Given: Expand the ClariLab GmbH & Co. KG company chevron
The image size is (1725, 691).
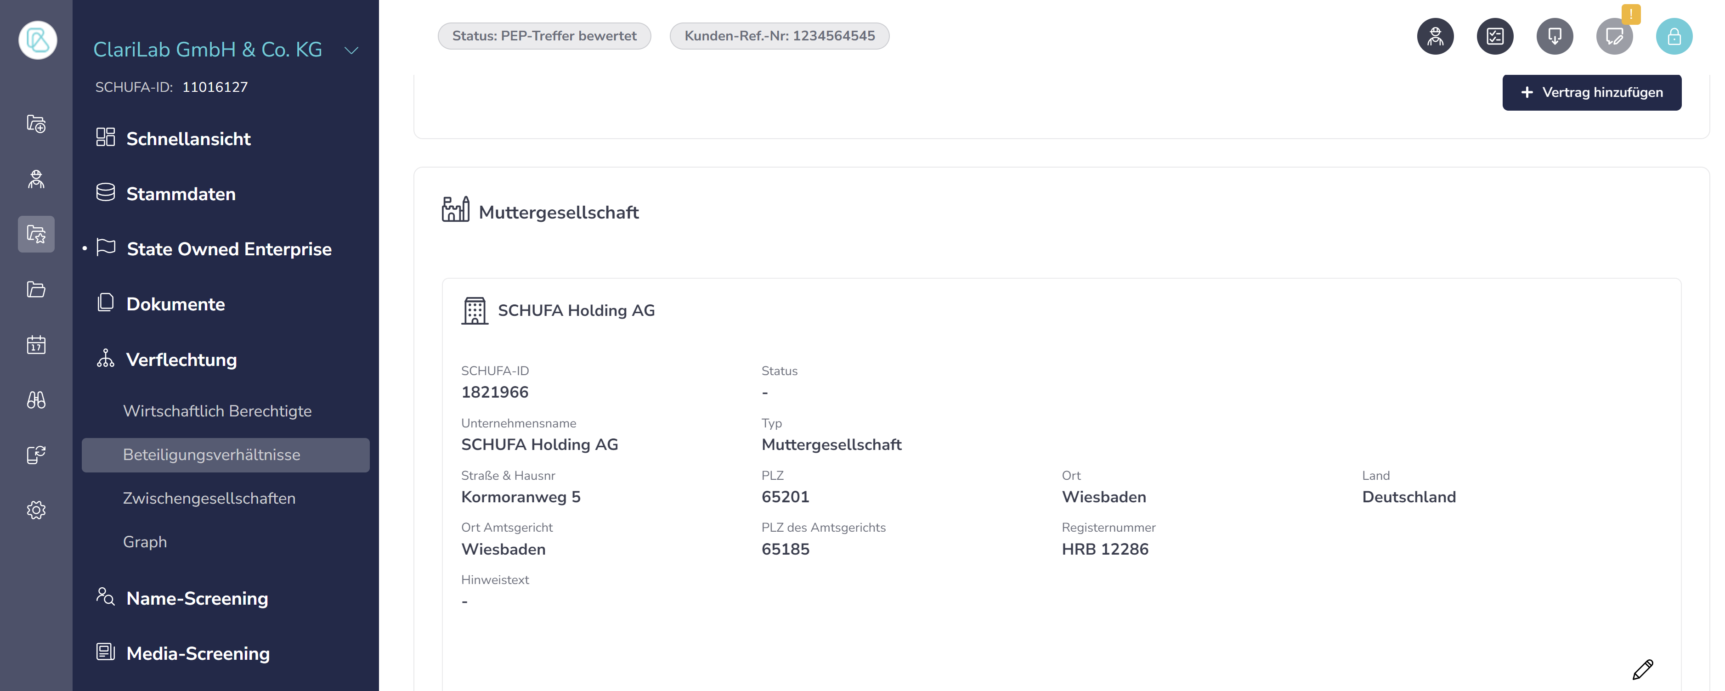Looking at the screenshot, I should pos(351,50).
